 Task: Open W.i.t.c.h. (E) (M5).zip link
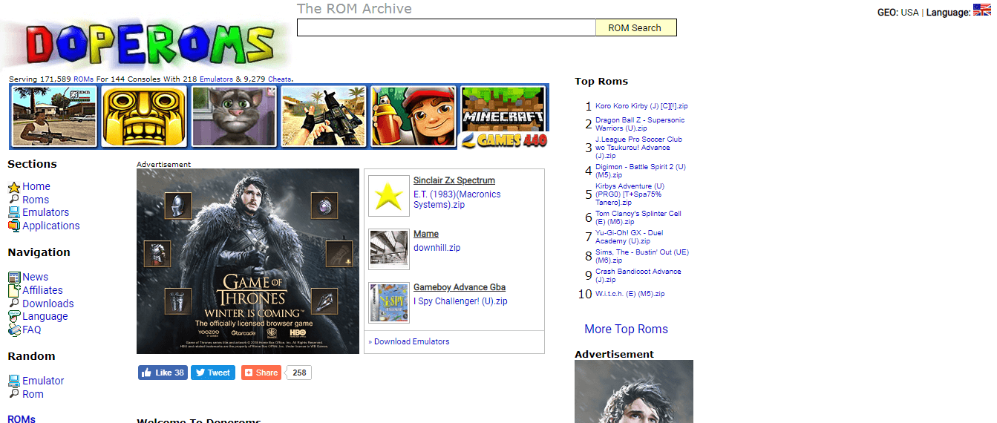coord(630,294)
